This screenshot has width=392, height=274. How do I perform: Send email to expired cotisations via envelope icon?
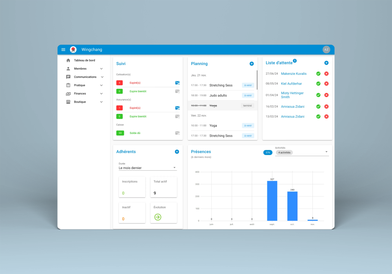pos(177,83)
